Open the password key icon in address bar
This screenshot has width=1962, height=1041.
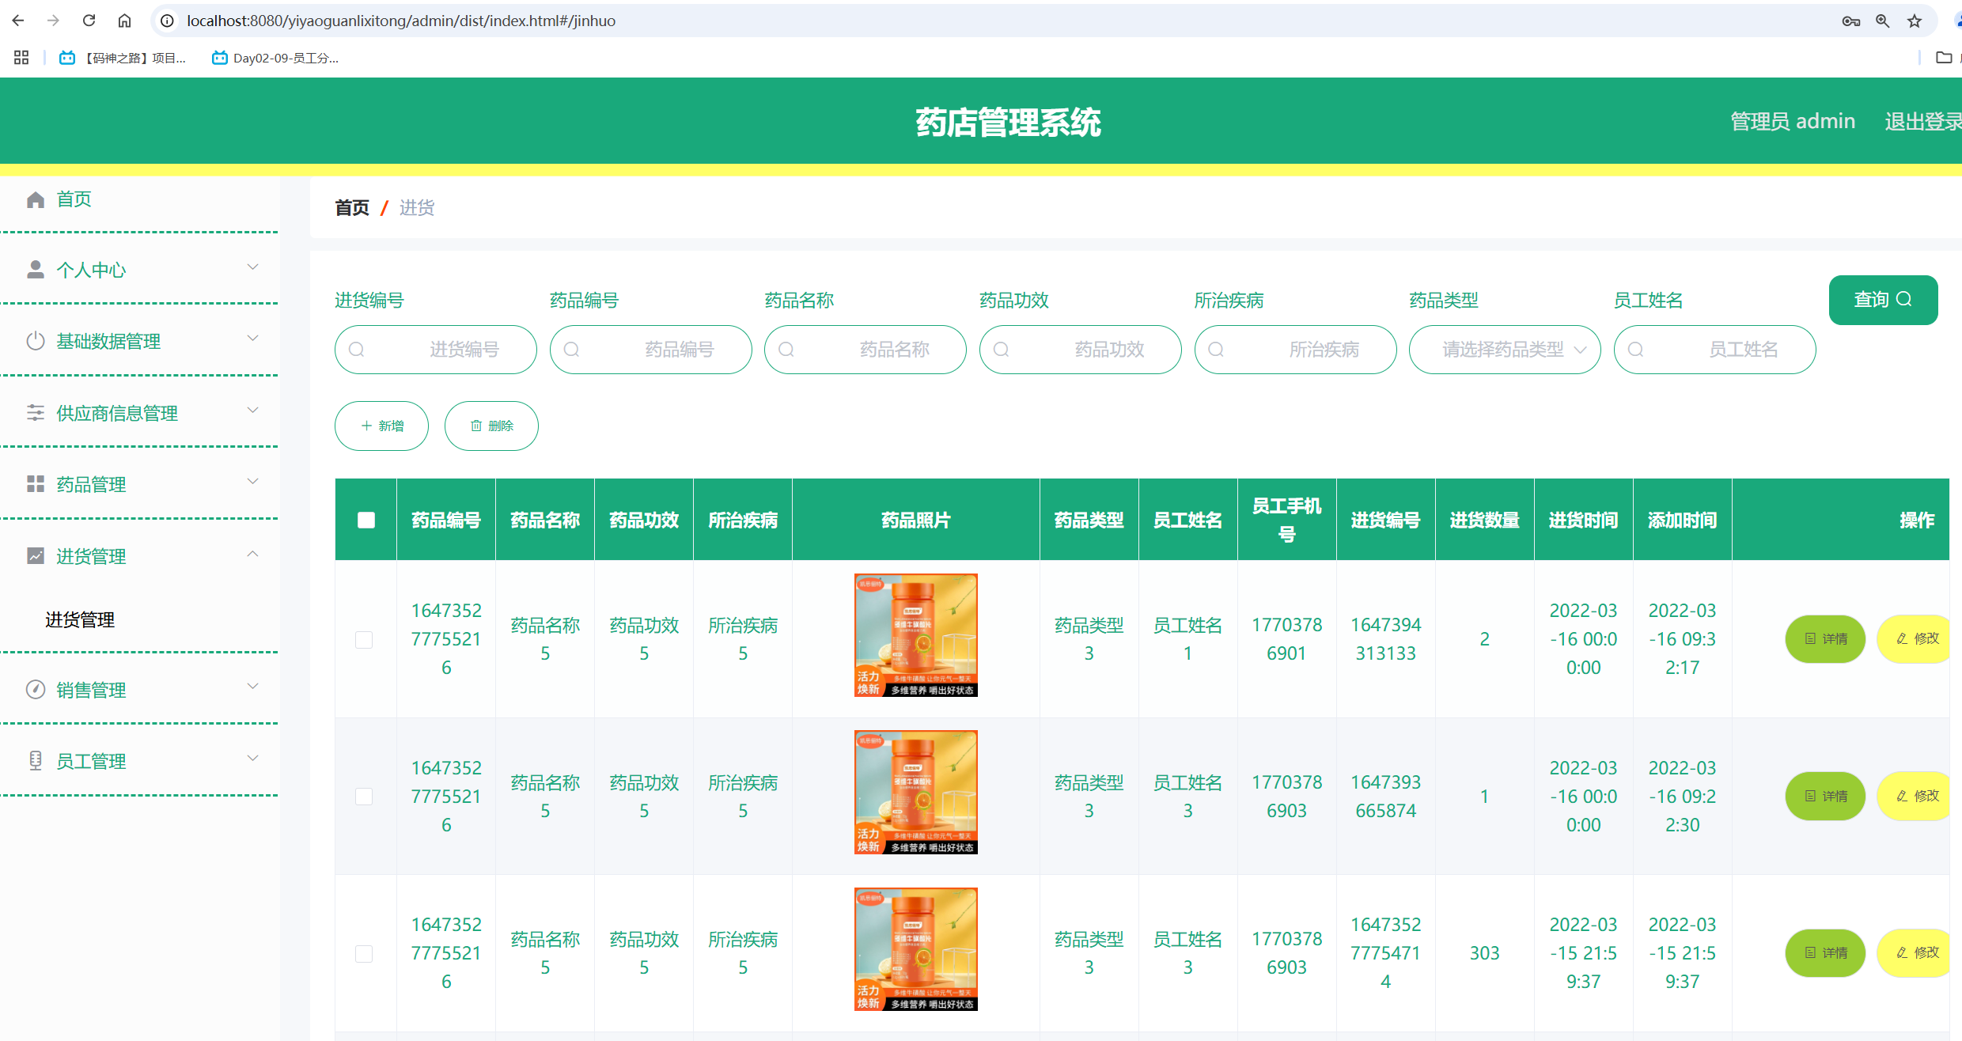click(1850, 21)
